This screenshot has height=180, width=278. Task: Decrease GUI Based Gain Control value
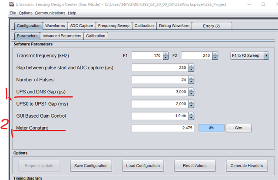(x=191, y=118)
